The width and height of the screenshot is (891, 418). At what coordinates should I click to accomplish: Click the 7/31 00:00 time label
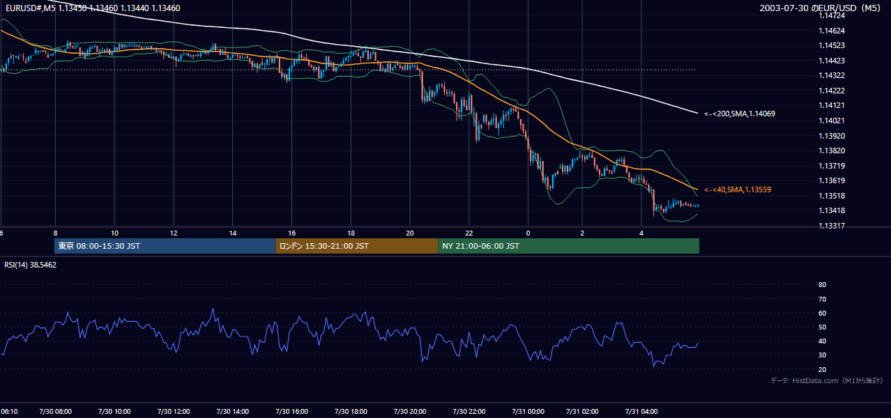point(528,411)
